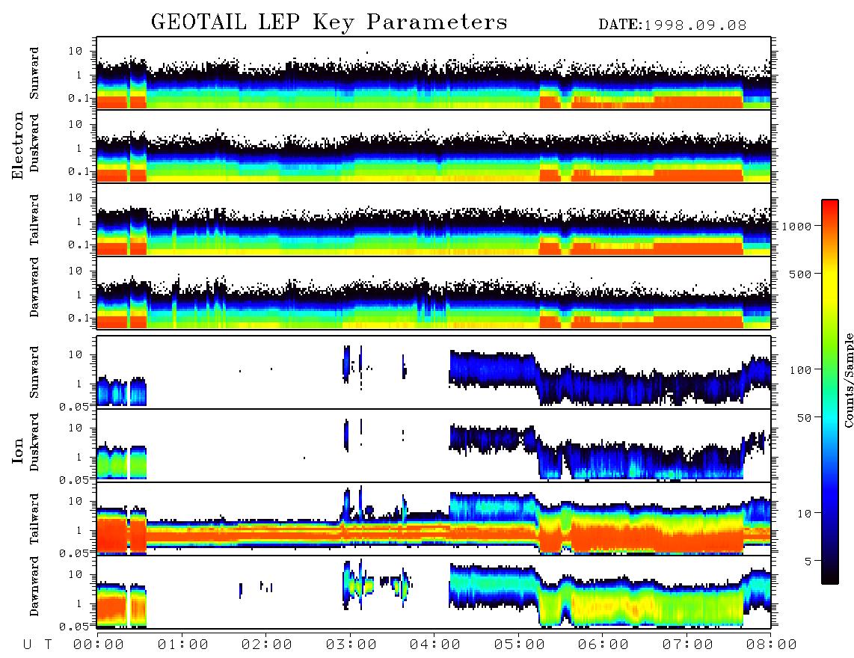This screenshot has width=854, height=658.
Task: Click the '100' color bar tick
Action: point(800,370)
